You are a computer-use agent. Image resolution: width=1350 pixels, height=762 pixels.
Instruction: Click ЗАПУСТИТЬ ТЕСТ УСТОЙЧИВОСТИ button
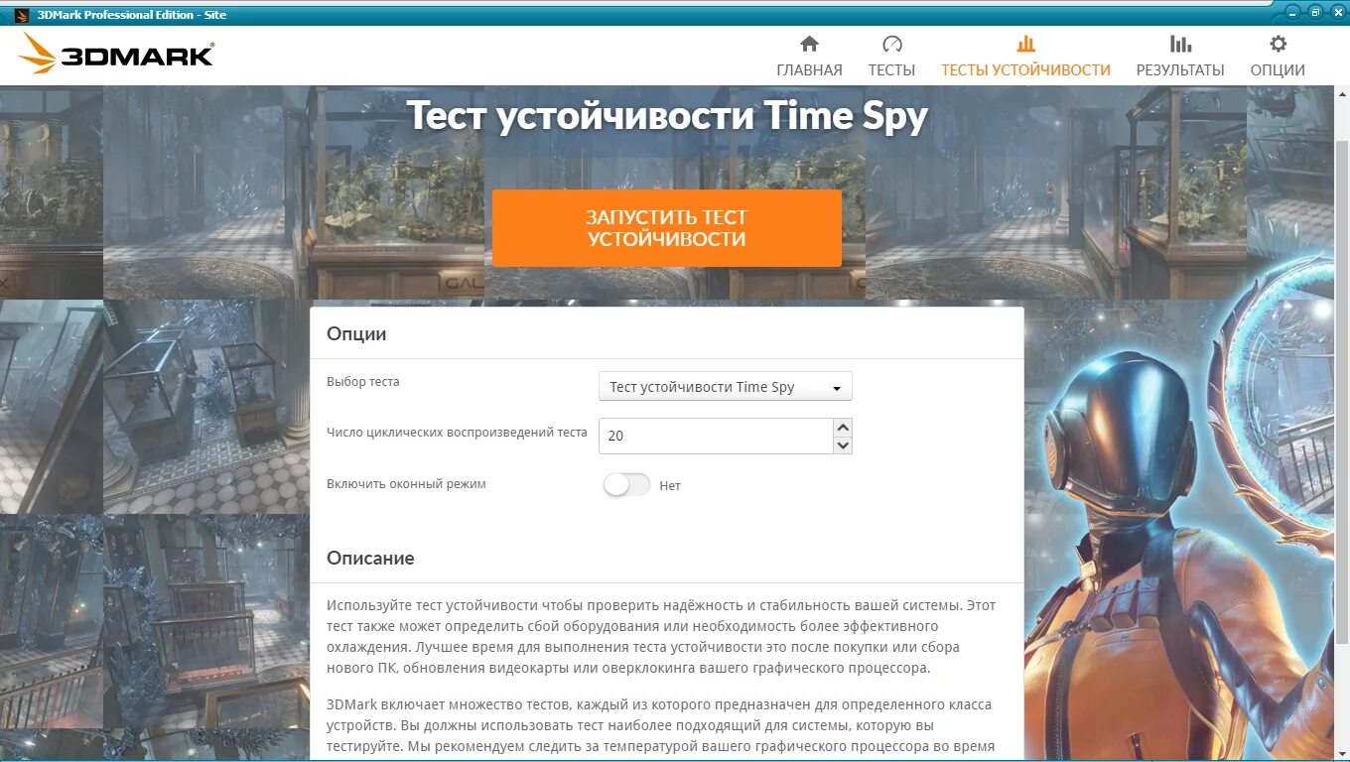pos(667,228)
